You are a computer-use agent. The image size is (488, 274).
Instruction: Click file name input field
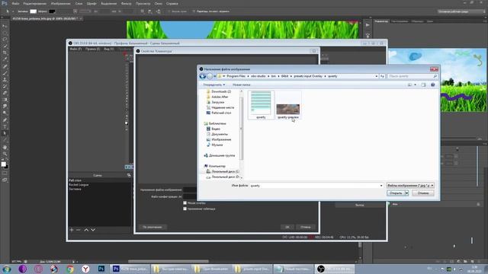click(314, 186)
